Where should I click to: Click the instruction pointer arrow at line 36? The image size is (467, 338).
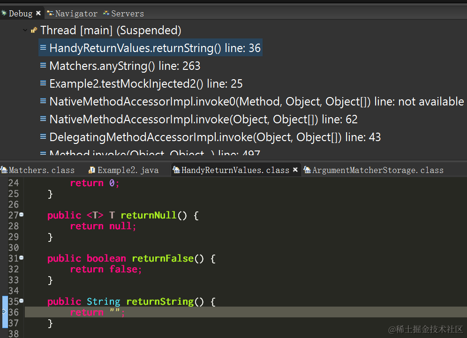[4, 312]
